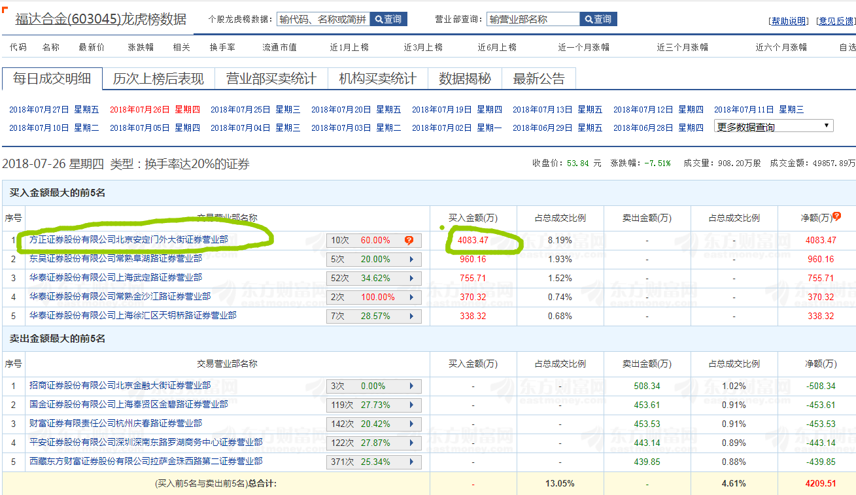Screen dimensions: 856x495
Task: Focus the 输代码、名称或简拼 search field
Action: [323, 20]
